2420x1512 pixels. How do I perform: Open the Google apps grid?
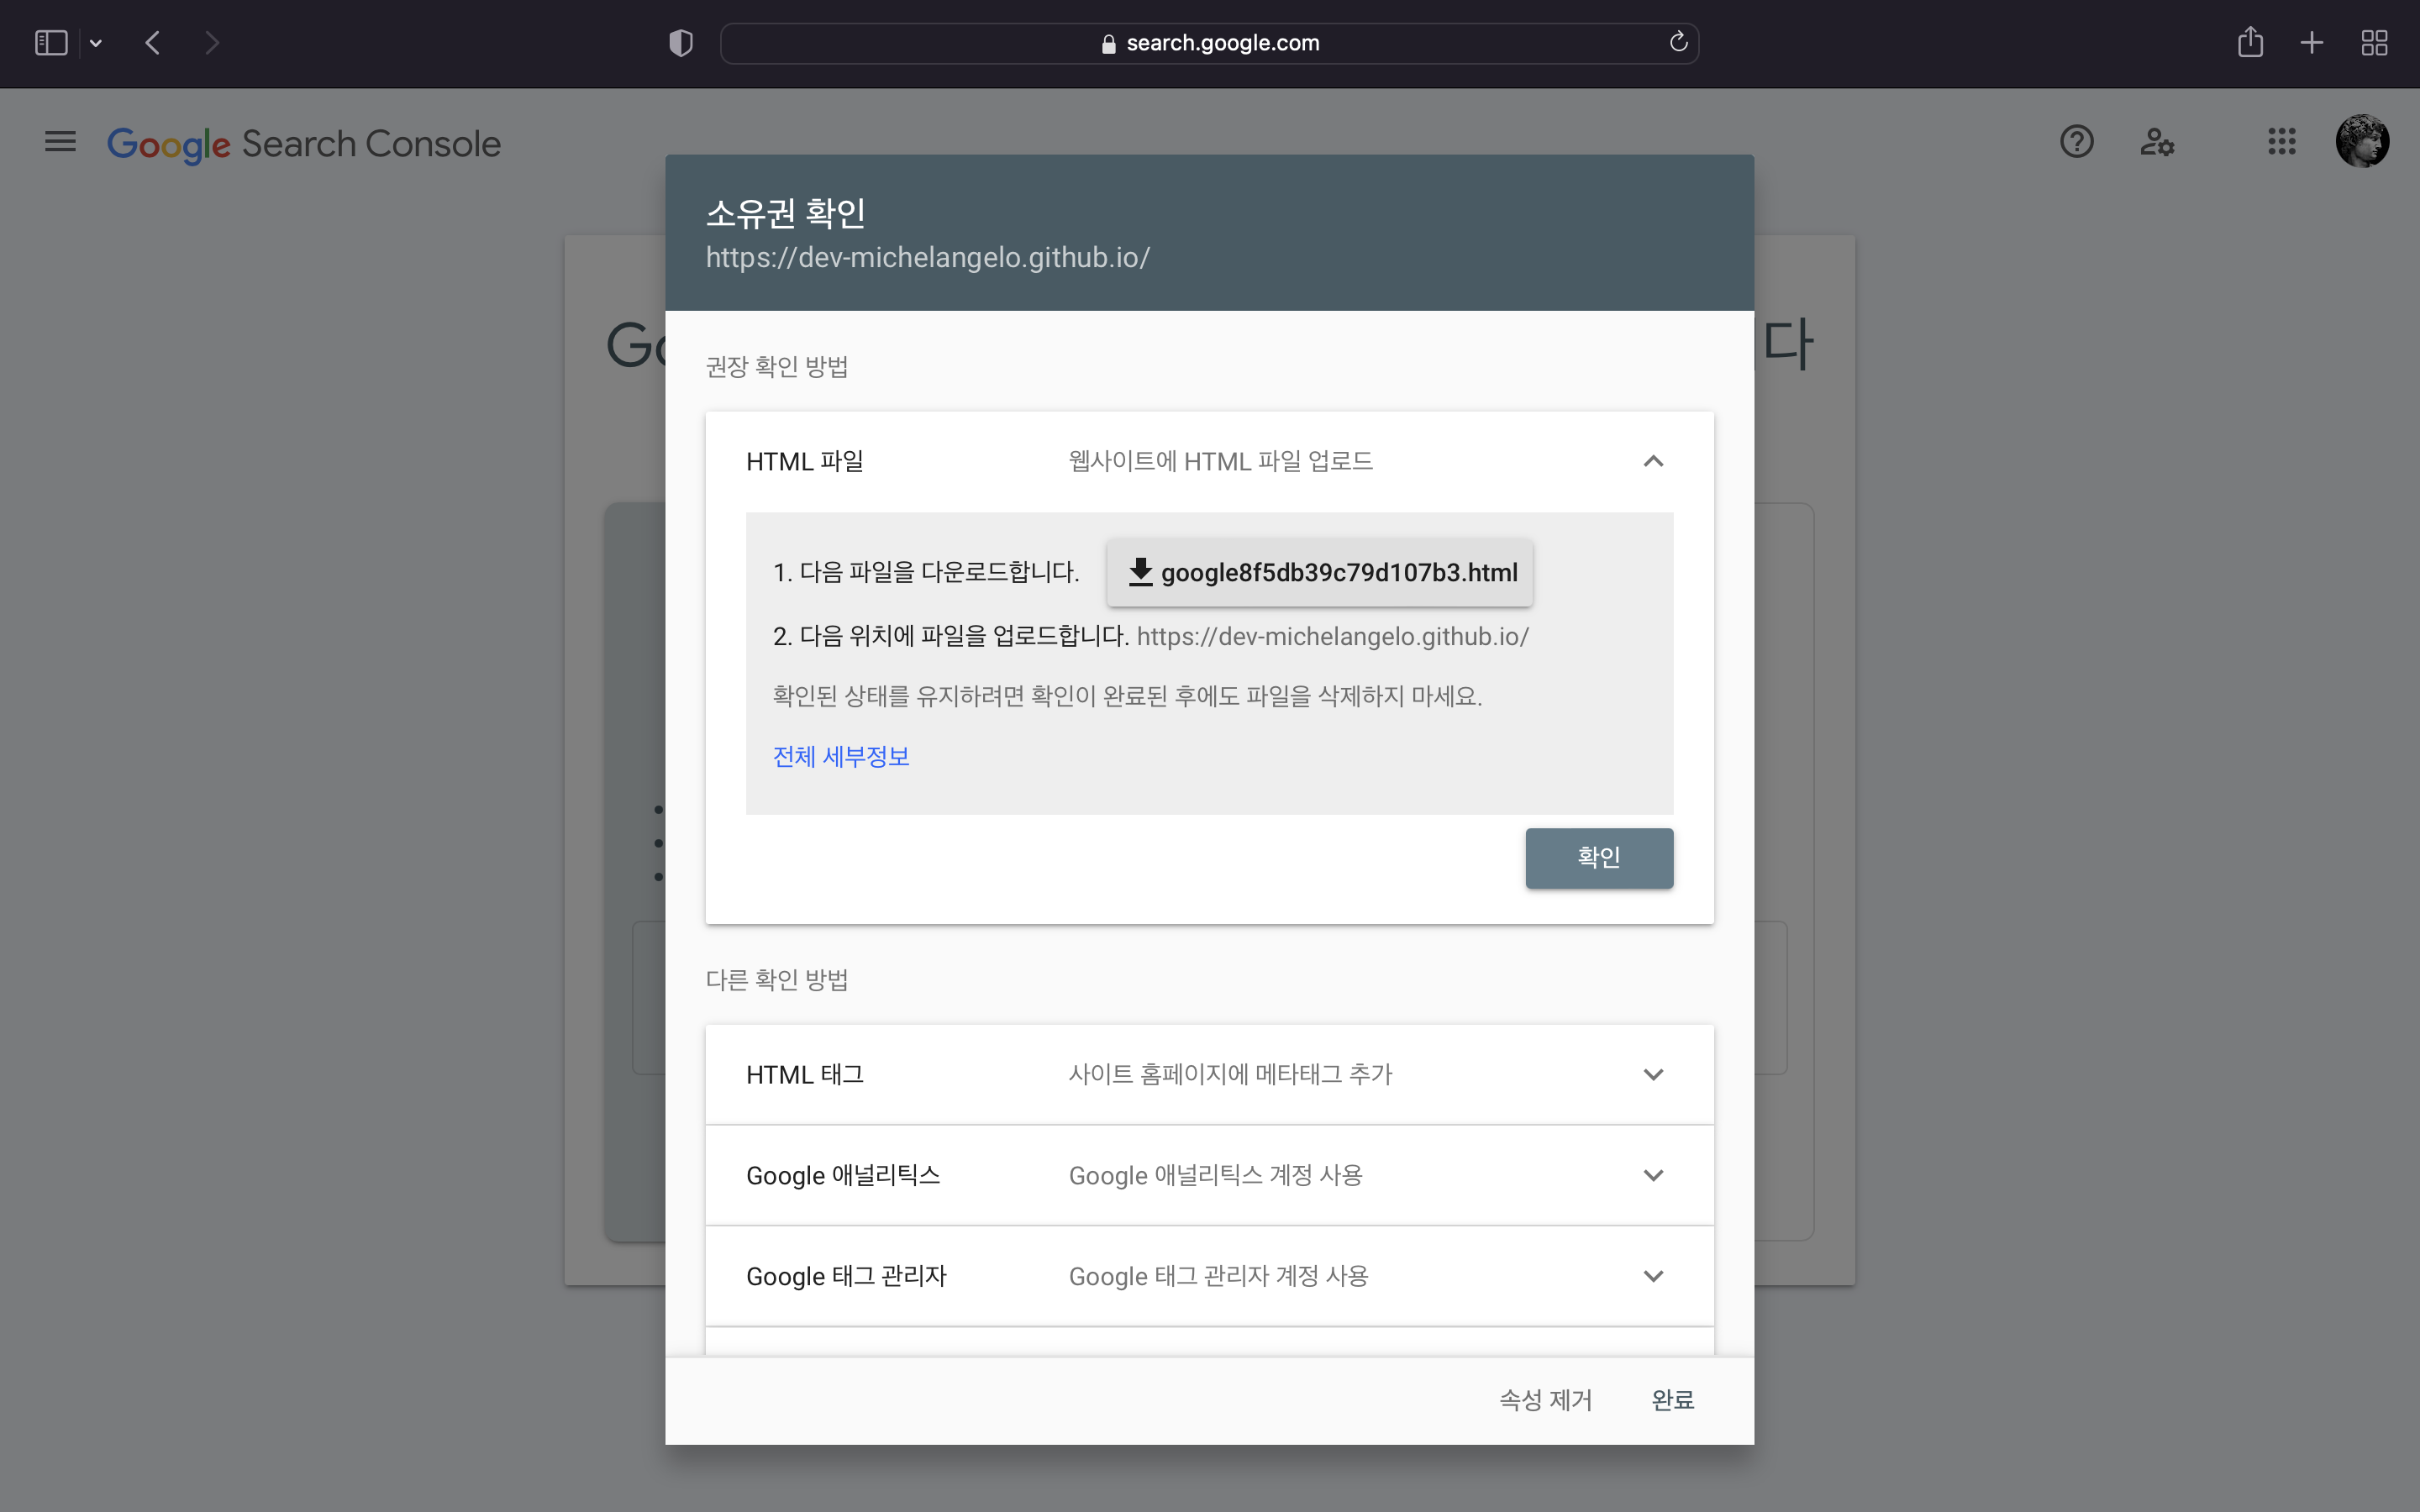coord(2281,142)
